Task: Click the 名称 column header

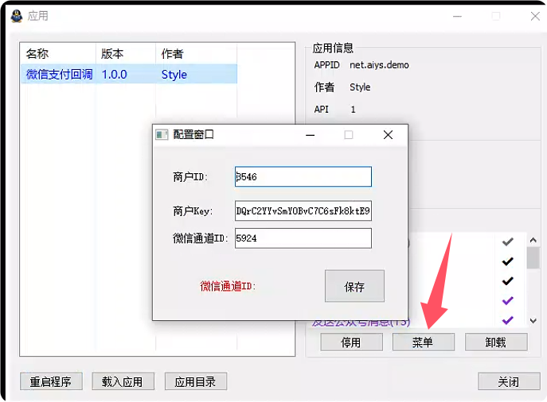Action: [x=58, y=53]
